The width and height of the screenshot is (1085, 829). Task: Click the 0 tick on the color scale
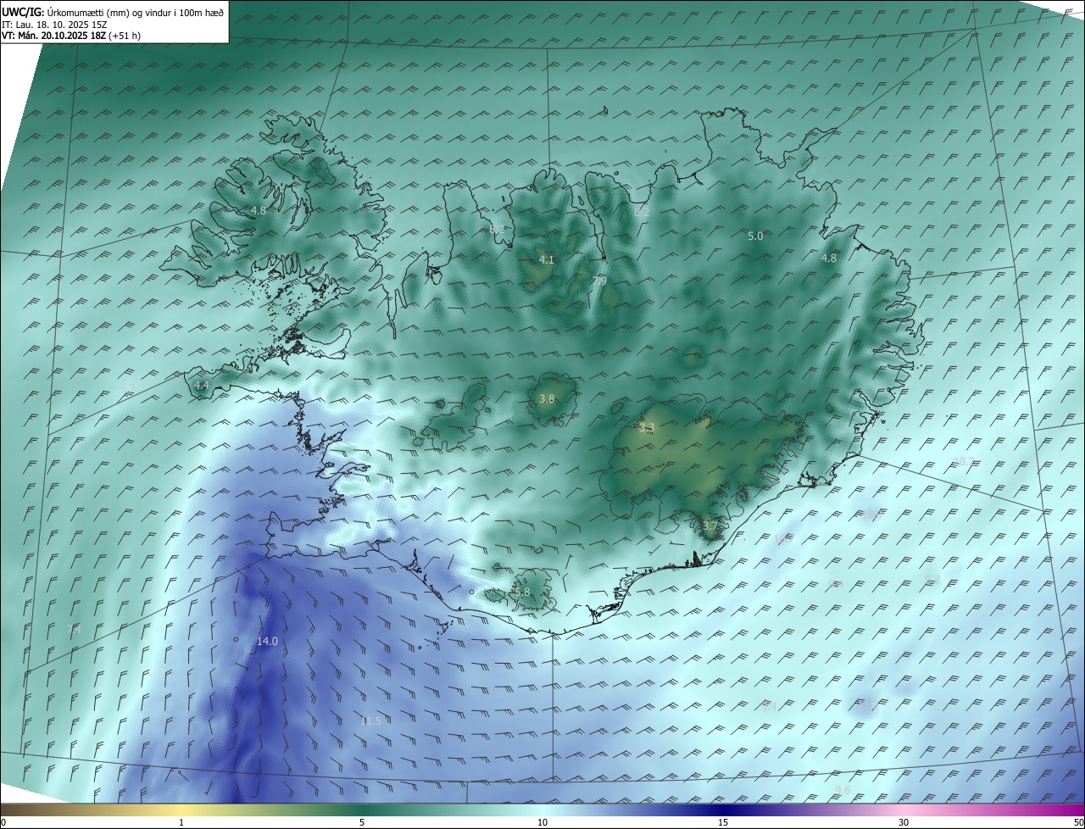pyautogui.click(x=3, y=822)
